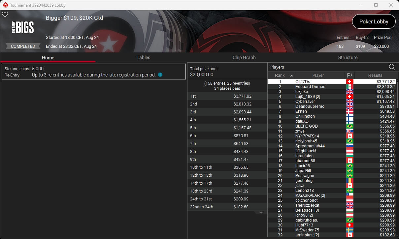Viewport: 399px width, 239px height.
Task: Click the players list scrollbar
Action: (x=397, y=93)
